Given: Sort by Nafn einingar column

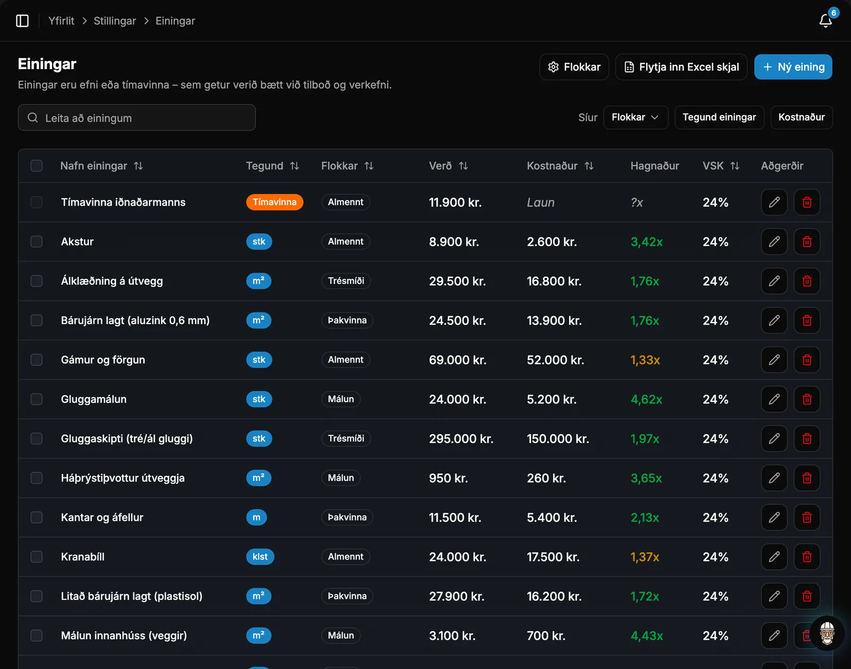Looking at the screenshot, I should [x=138, y=166].
